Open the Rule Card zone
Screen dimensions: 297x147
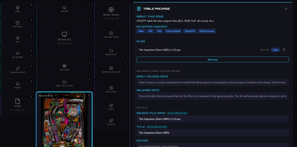coord(111,89)
